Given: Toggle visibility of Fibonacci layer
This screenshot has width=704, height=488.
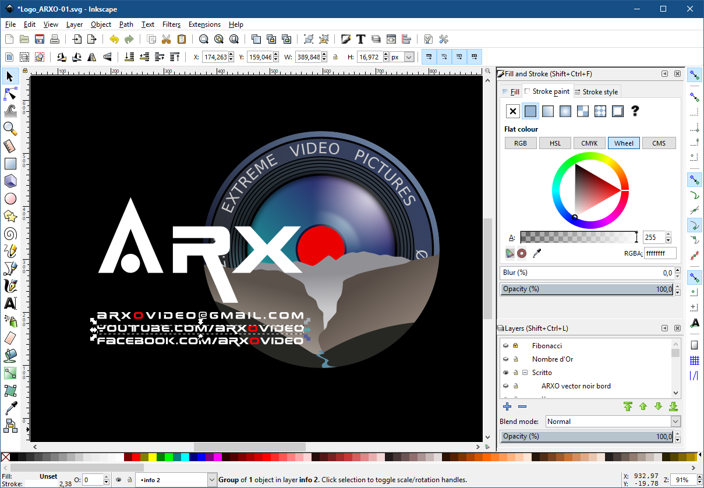Looking at the screenshot, I should coord(505,345).
